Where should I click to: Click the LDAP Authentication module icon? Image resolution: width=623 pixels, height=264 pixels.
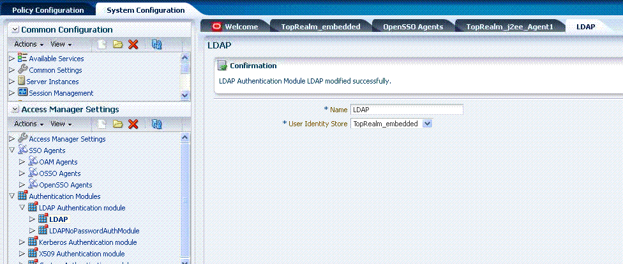pyautogui.click(x=33, y=207)
